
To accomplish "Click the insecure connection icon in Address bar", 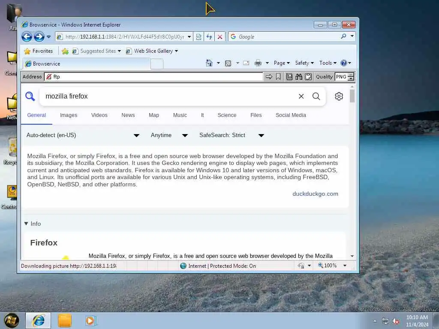I will (x=49, y=77).
